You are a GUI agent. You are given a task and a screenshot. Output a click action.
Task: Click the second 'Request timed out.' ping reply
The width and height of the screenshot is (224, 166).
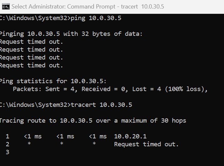coord(31,50)
